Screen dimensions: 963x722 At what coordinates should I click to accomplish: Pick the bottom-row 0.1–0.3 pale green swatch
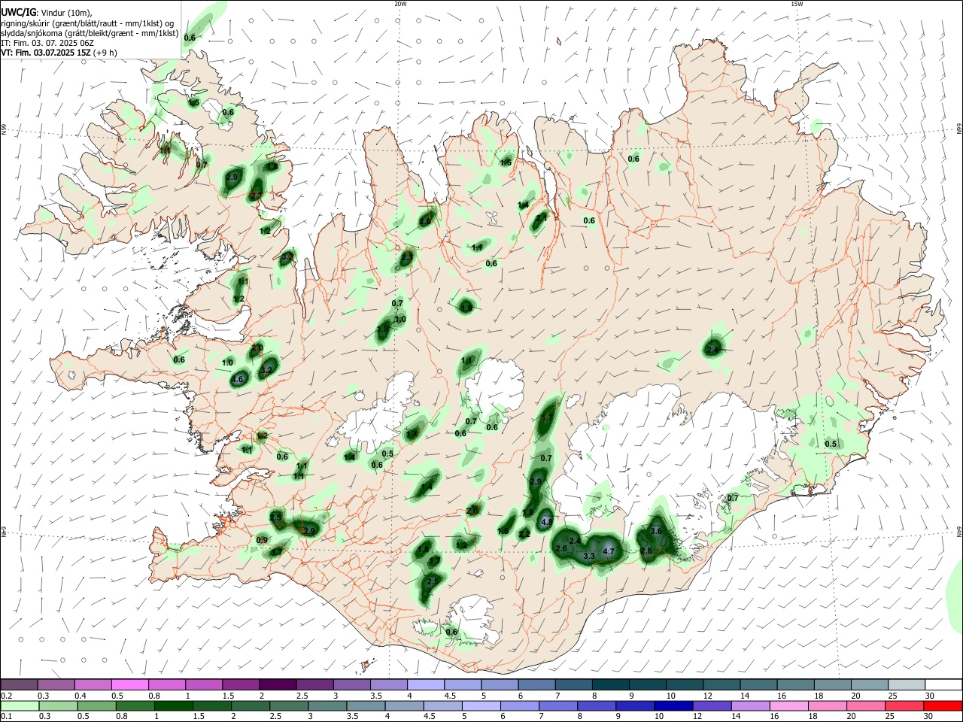21,706
